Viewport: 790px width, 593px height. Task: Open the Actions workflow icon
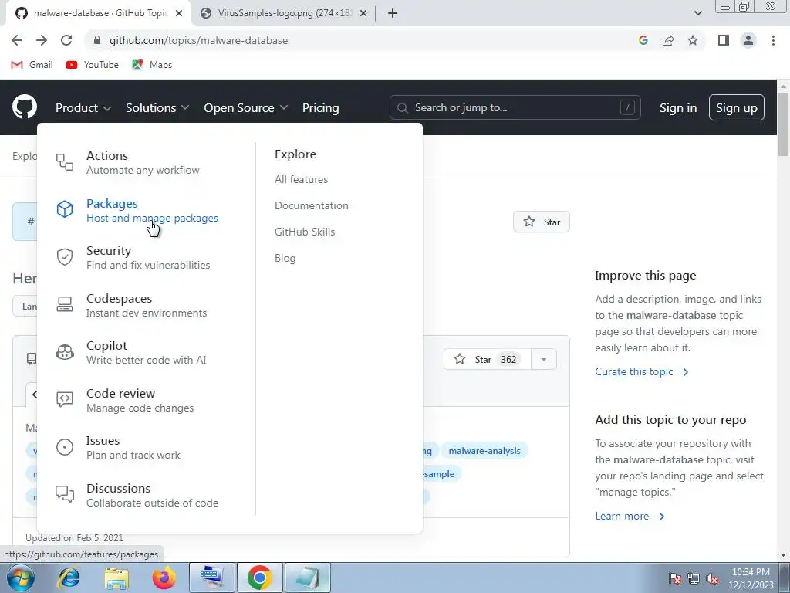coord(65,162)
